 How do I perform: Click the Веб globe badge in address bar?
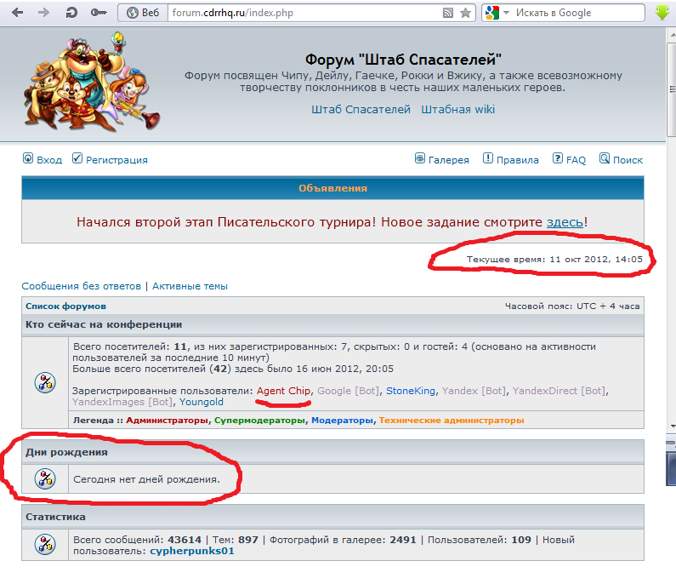(143, 13)
